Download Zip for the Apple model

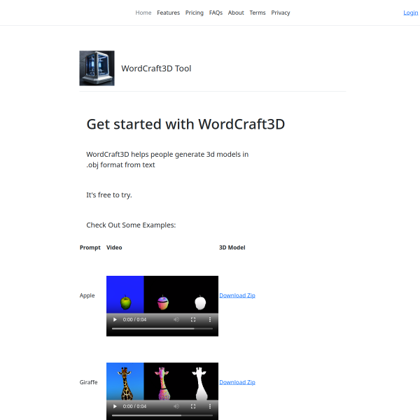pos(237,295)
